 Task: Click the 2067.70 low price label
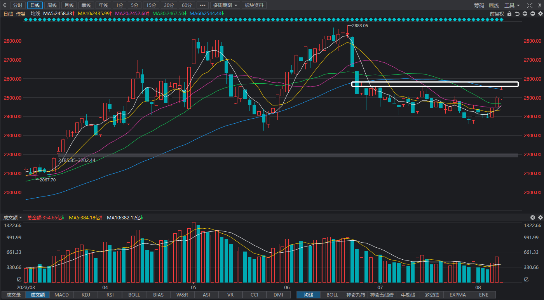coord(47,180)
